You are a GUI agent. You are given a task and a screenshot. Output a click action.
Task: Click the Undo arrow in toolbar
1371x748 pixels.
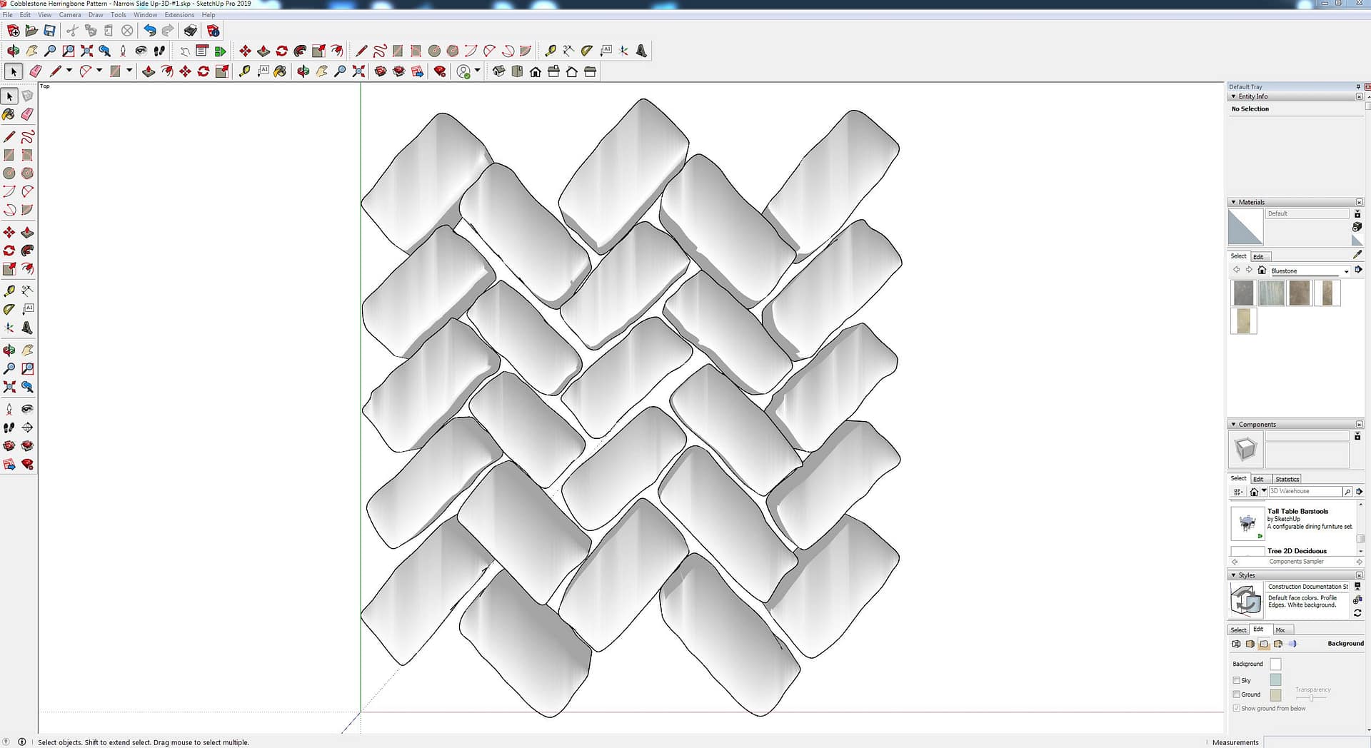point(149,31)
